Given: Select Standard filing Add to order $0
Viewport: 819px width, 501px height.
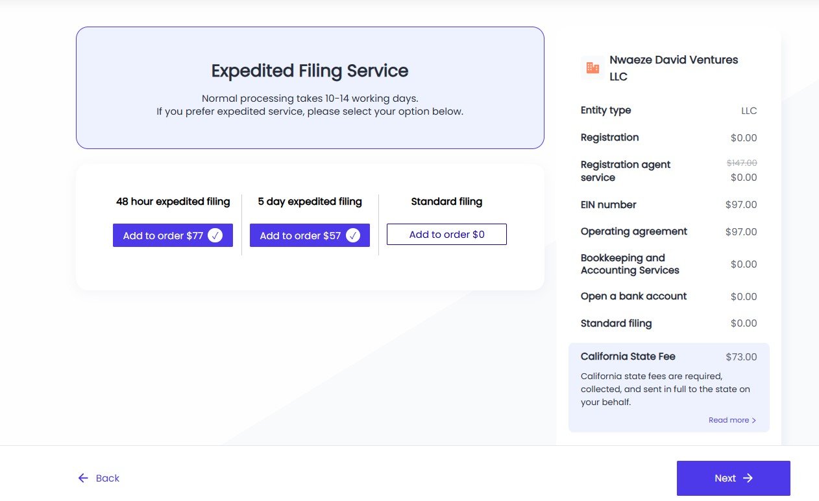Looking at the screenshot, I should [x=446, y=235].
